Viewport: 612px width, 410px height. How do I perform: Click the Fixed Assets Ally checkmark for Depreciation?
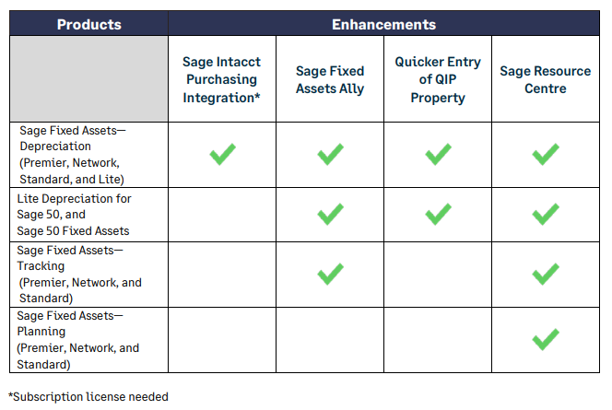tap(330, 155)
